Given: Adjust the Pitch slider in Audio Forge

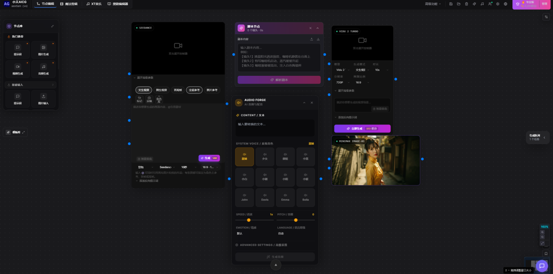Looking at the screenshot, I should (x=296, y=220).
